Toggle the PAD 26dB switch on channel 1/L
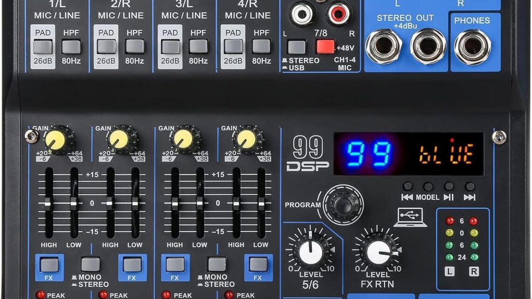The image size is (532, 299). point(43,47)
